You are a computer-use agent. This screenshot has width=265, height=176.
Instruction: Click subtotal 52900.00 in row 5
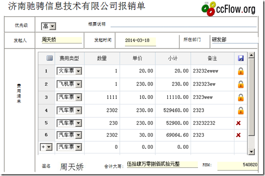[x=173, y=123]
